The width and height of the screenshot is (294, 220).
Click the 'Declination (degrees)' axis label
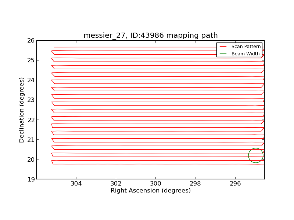tap(22, 110)
